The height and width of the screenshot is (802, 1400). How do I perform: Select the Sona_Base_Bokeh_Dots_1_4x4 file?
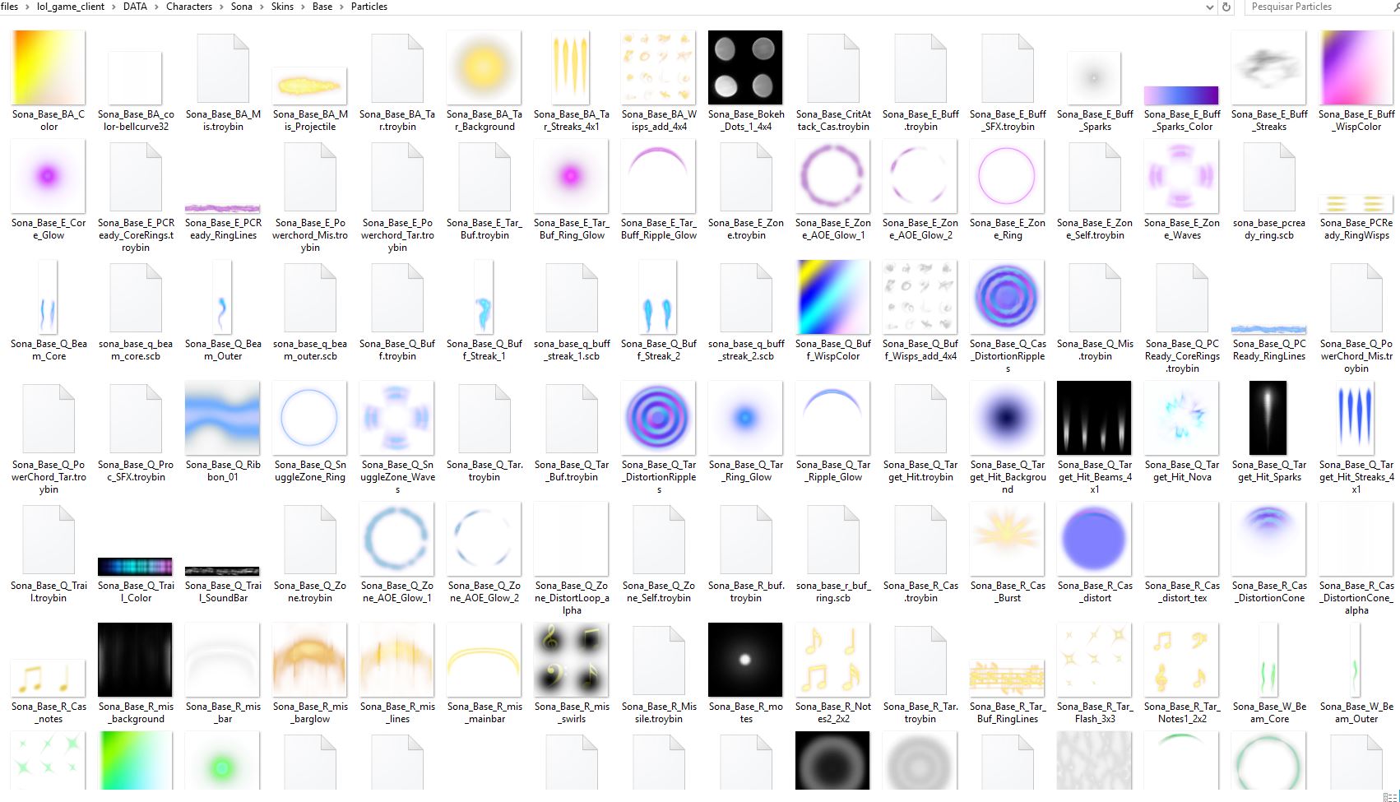745,68
